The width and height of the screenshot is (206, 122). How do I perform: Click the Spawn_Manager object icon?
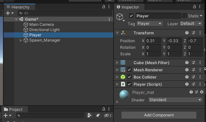click(26, 40)
